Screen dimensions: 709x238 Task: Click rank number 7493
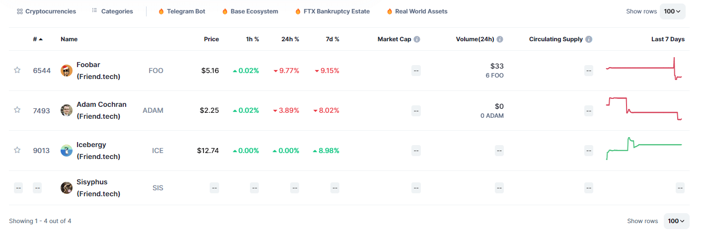click(x=42, y=110)
